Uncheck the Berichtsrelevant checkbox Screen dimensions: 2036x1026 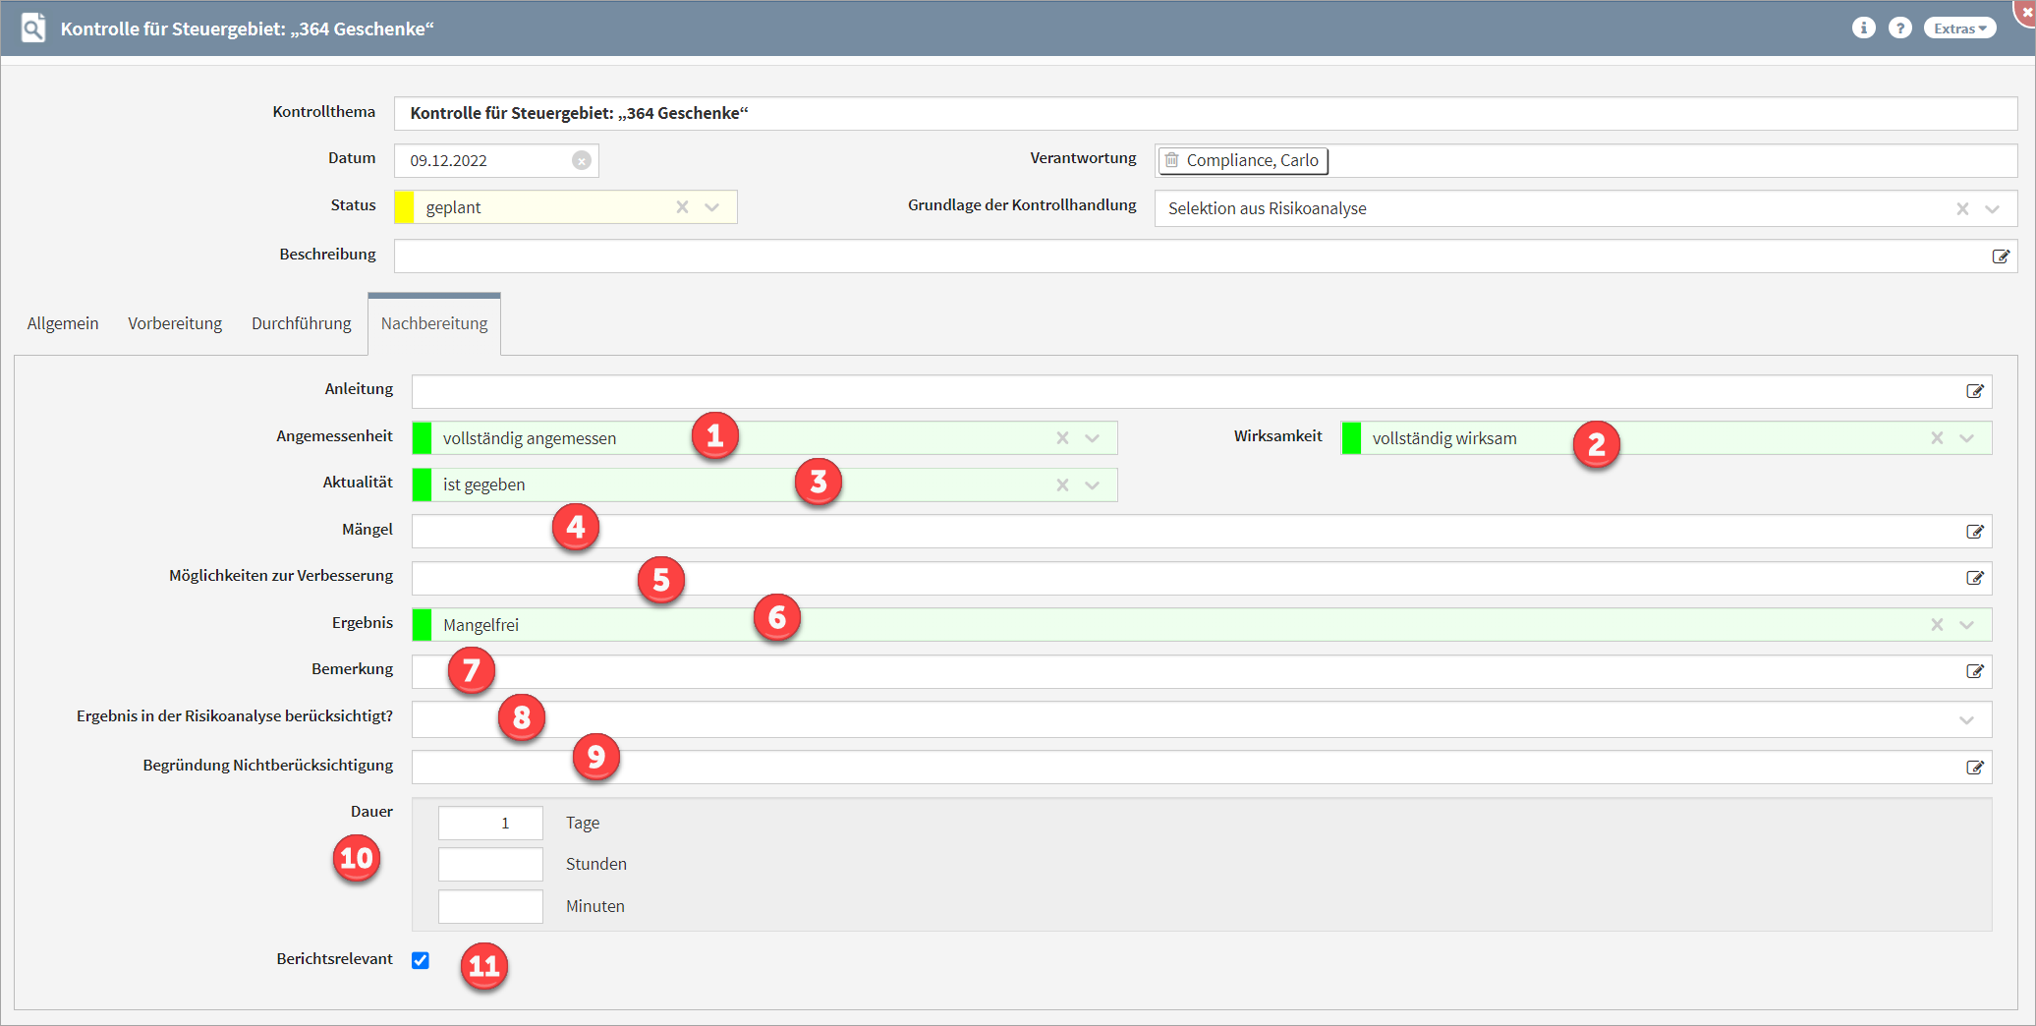(421, 960)
